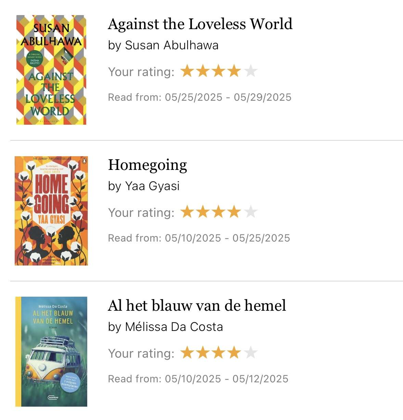The width and height of the screenshot is (403, 420).
Task: Tap Al het blauw van de hemel cover
Action: pyautogui.click(x=51, y=351)
